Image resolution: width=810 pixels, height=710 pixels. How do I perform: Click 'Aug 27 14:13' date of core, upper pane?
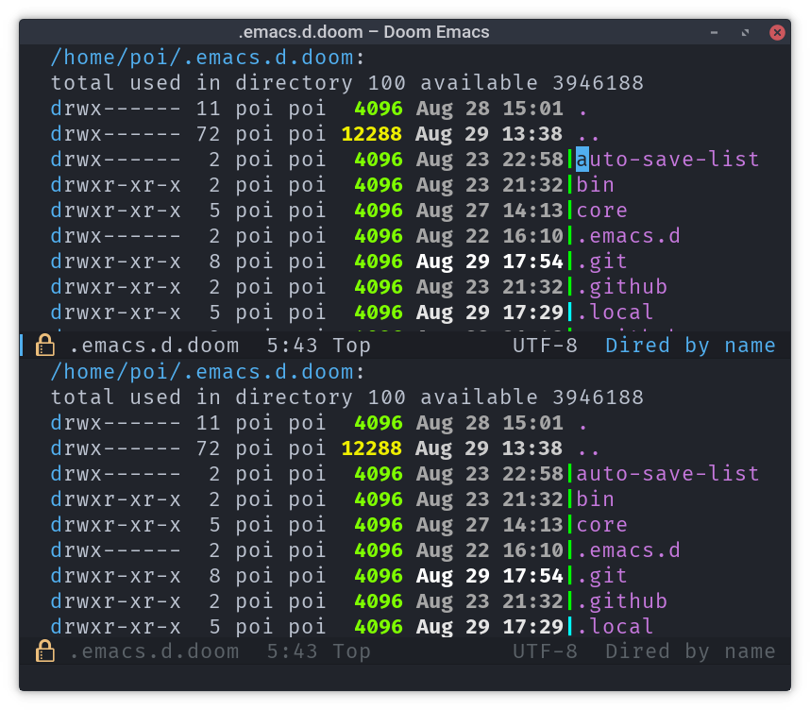click(489, 211)
